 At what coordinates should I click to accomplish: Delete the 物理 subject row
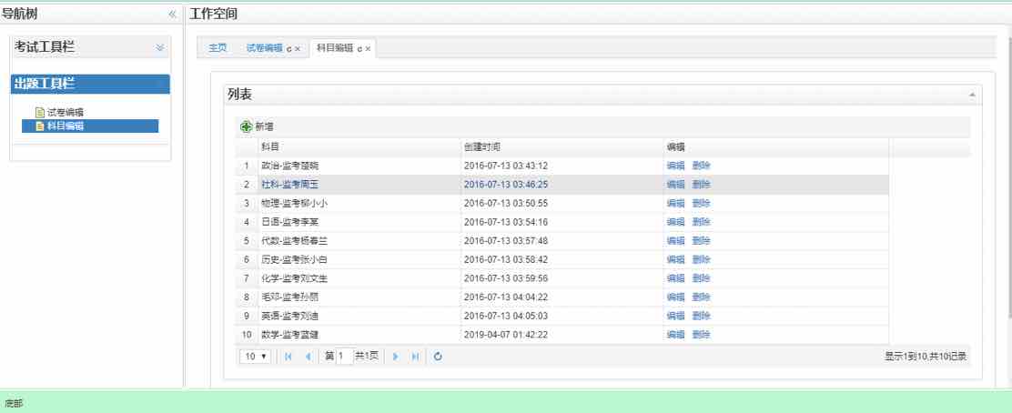pyautogui.click(x=701, y=203)
